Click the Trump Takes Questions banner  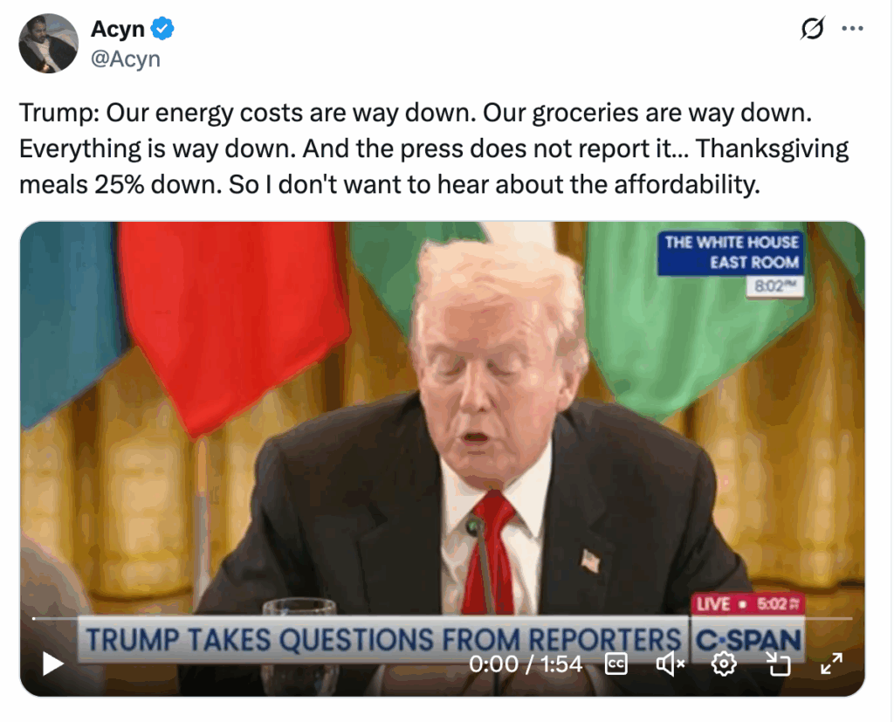(383, 639)
